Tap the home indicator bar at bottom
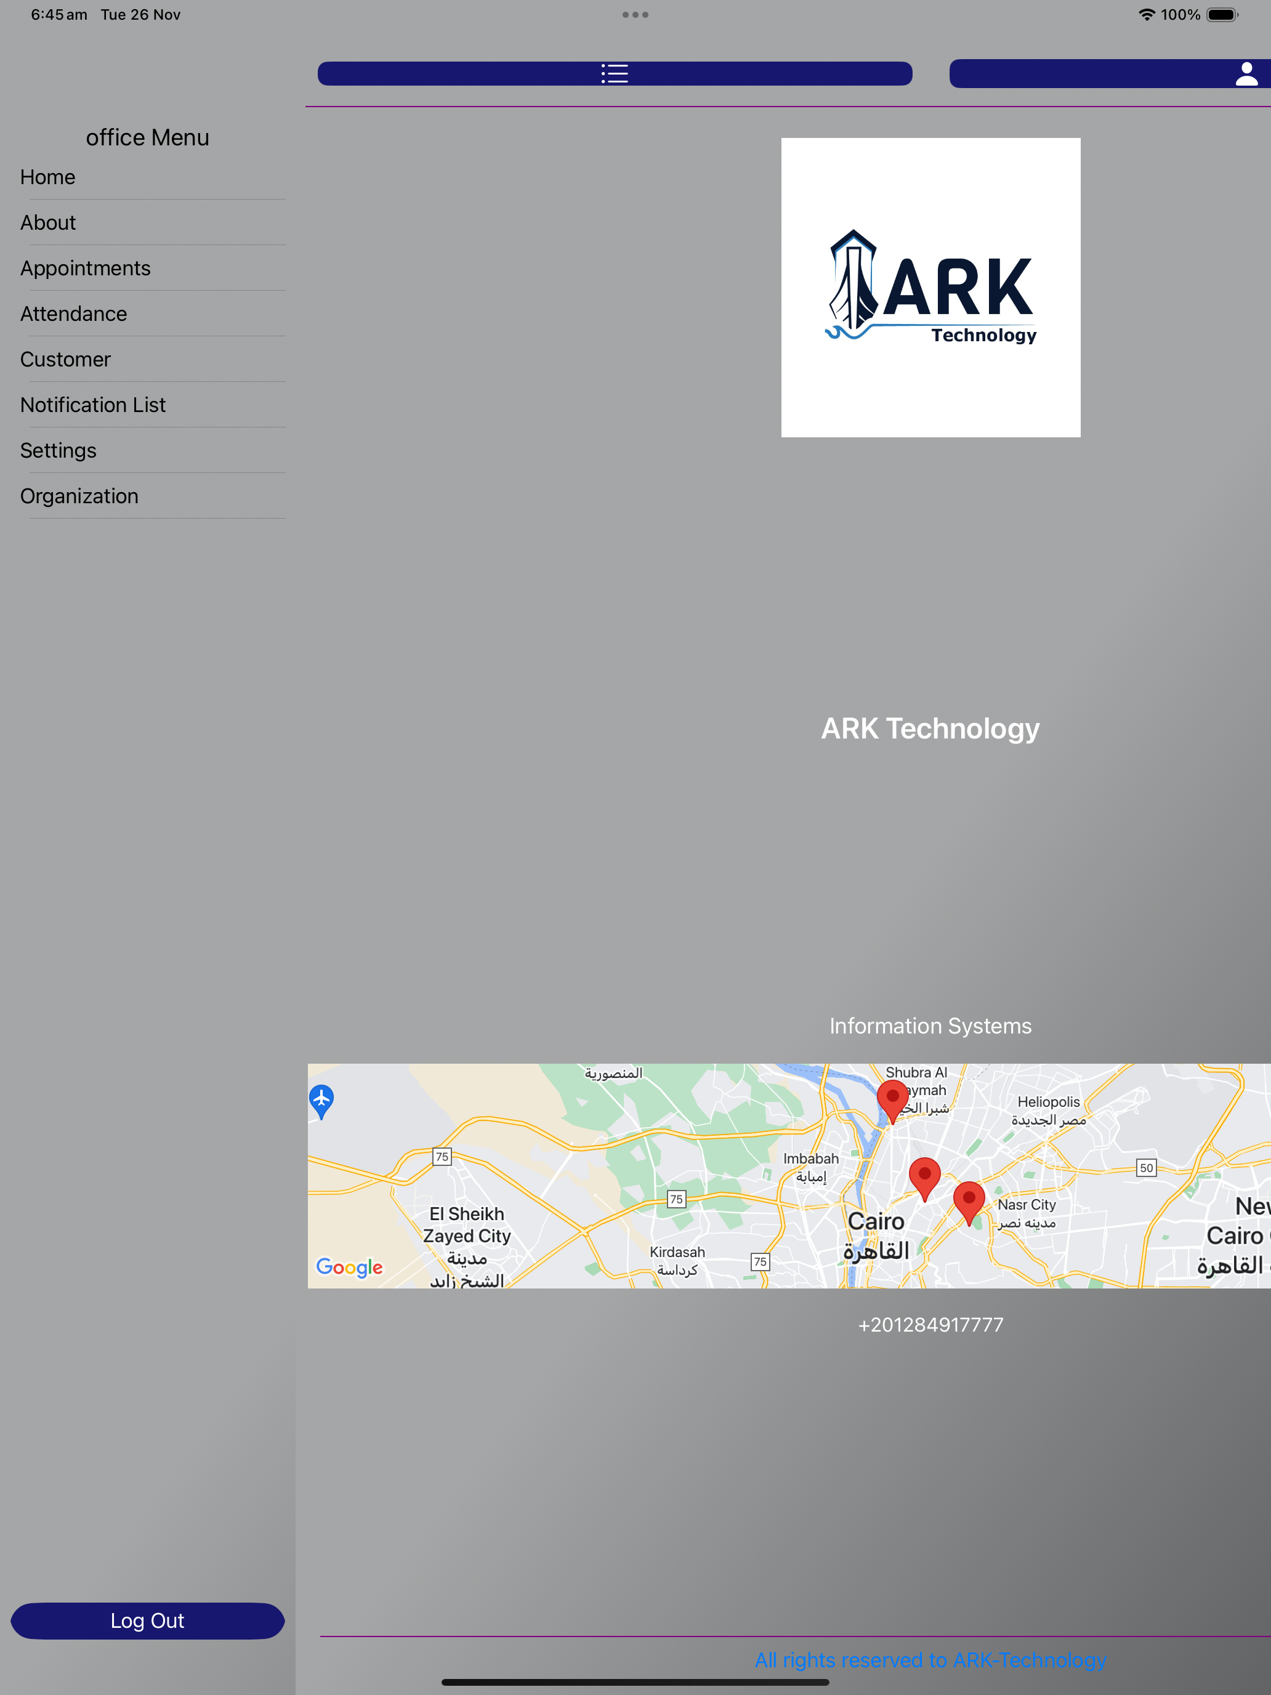 [x=635, y=1683]
